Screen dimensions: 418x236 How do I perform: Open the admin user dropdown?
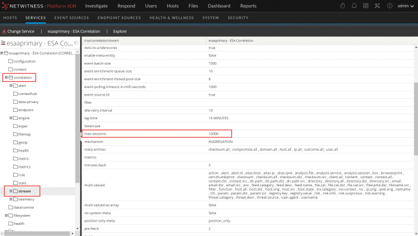click(x=406, y=6)
